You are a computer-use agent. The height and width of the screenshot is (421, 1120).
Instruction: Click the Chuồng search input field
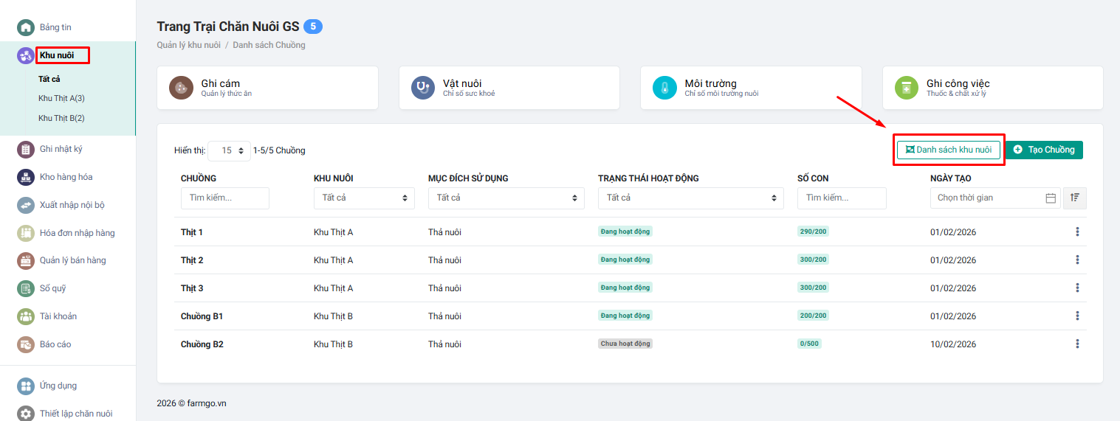click(225, 198)
